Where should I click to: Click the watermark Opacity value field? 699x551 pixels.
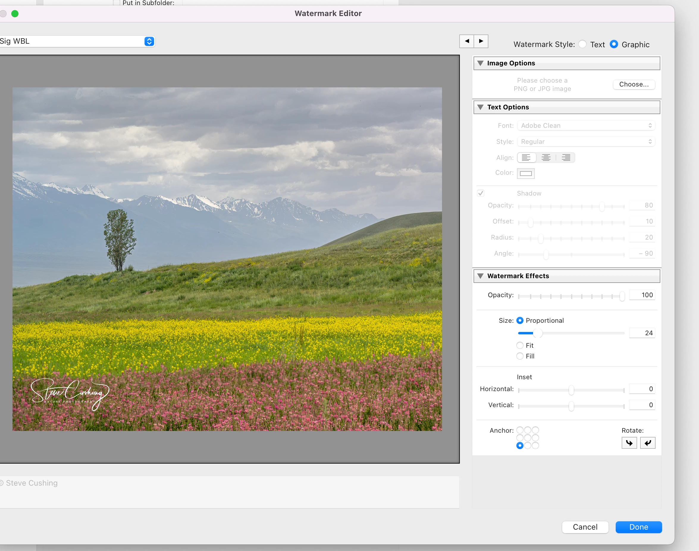tap(642, 295)
